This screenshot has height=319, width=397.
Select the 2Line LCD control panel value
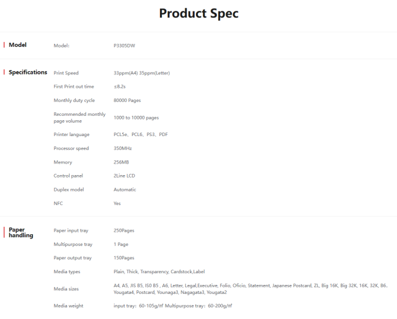click(124, 176)
